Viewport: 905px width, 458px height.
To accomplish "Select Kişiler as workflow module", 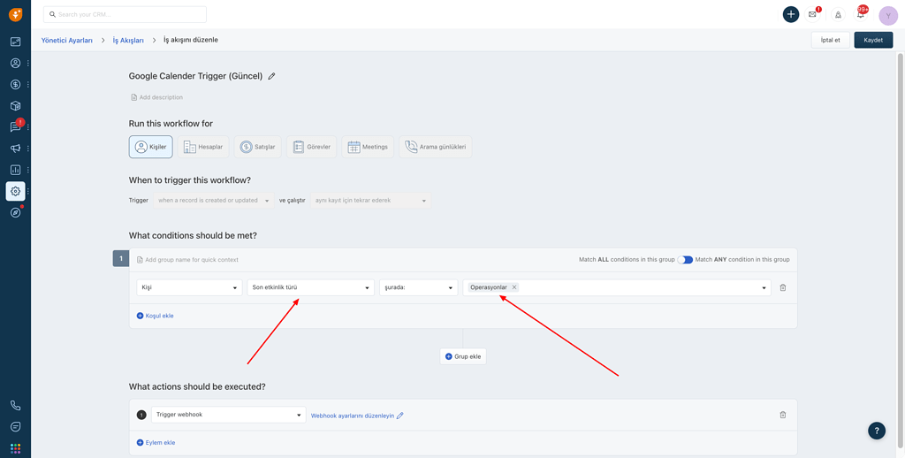I will [x=150, y=147].
